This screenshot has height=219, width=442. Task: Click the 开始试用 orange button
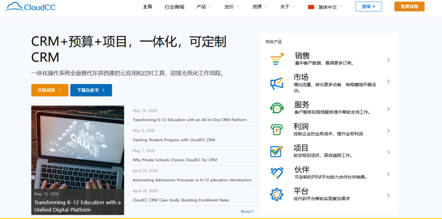(x=50, y=90)
